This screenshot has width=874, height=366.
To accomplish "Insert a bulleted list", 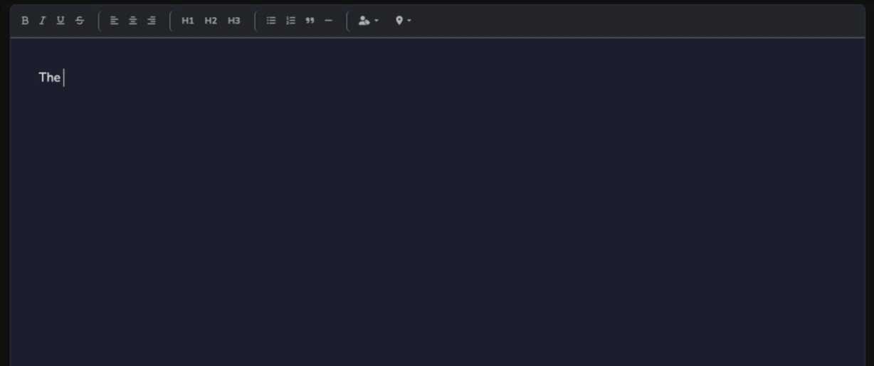I will click(271, 21).
